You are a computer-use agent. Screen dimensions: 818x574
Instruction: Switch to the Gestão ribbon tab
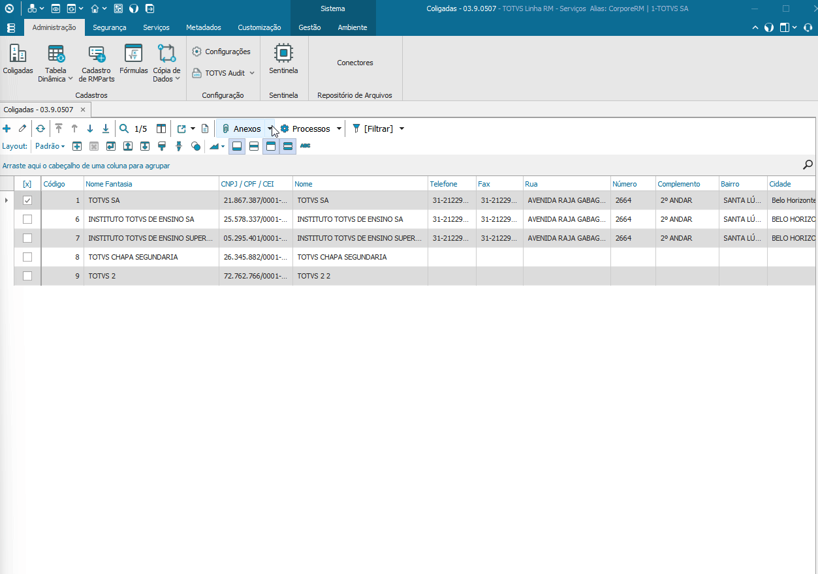[309, 27]
